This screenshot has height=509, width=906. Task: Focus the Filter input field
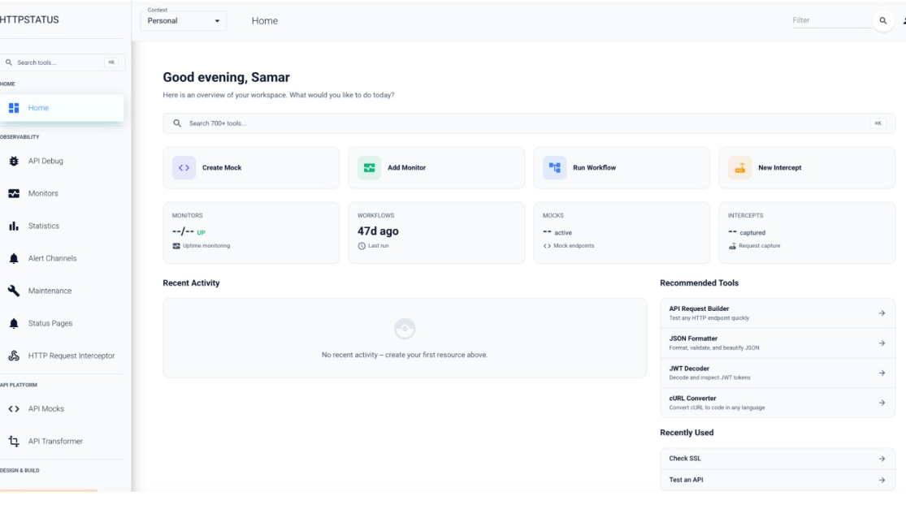(830, 20)
